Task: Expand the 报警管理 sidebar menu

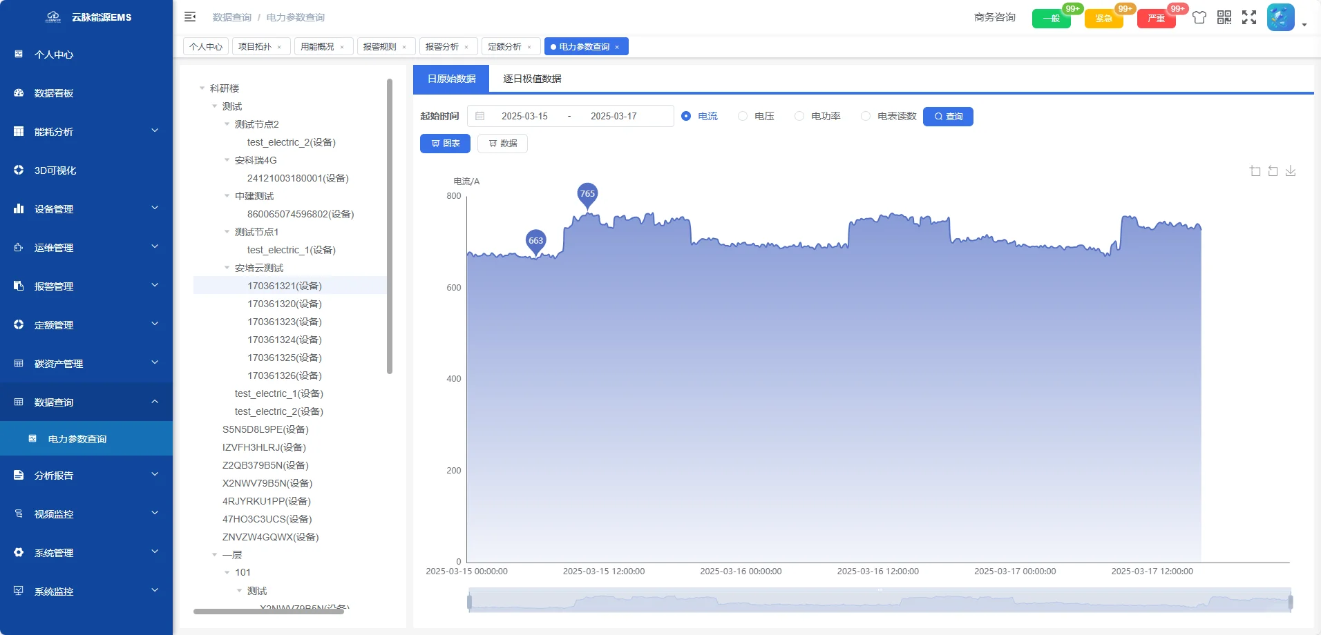Action: pos(86,286)
